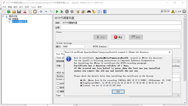Click the 停止 stop button

click(x=118, y=37)
